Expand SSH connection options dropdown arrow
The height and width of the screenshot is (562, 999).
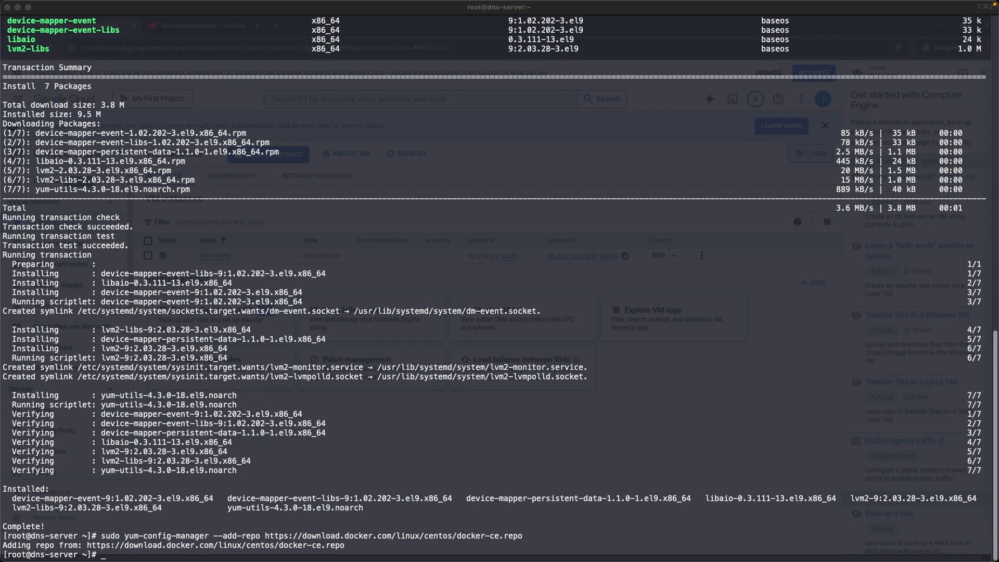click(x=674, y=256)
